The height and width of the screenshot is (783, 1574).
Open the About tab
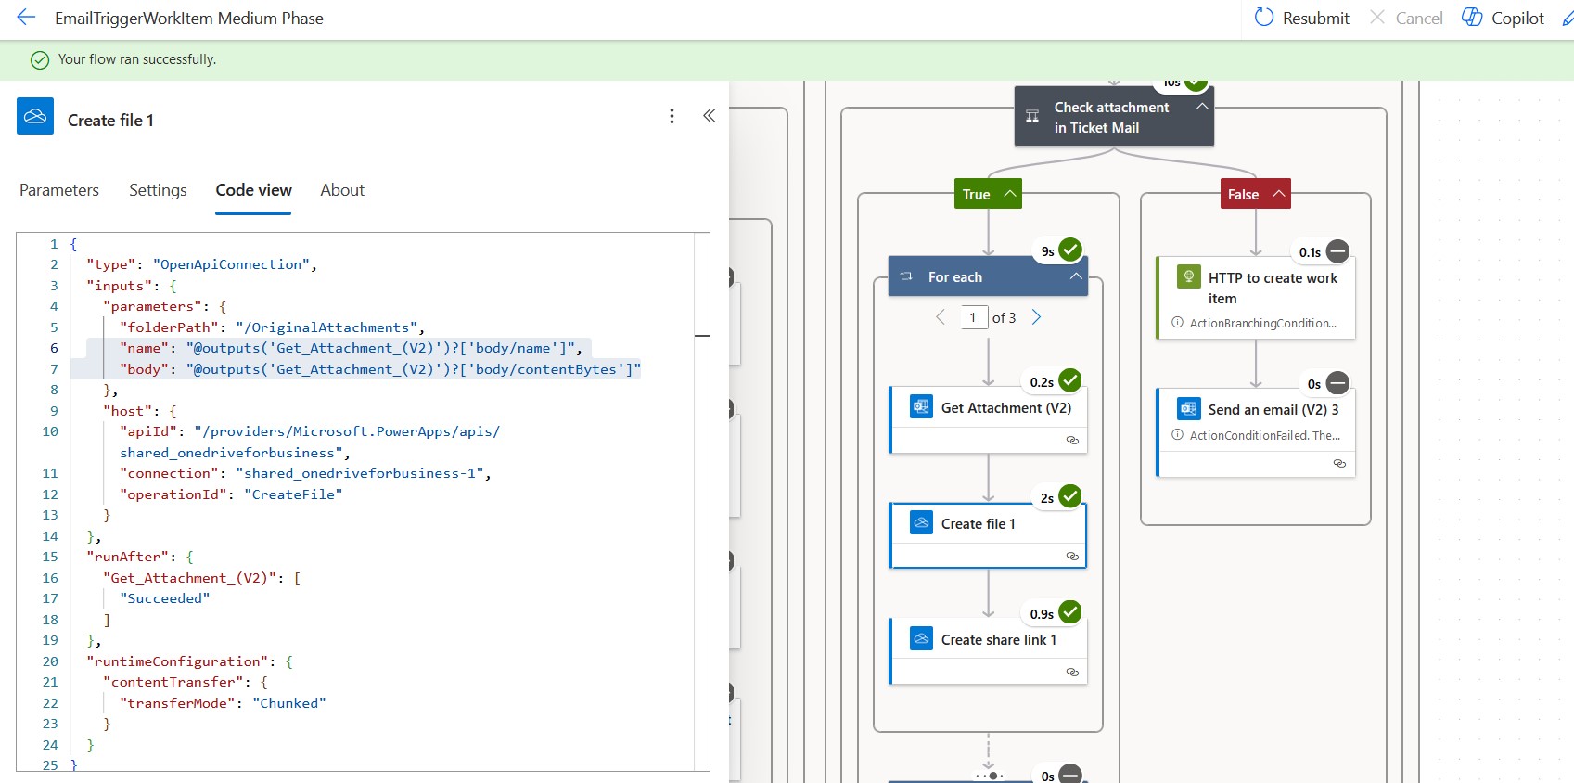pyautogui.click(x=342, y=190)
